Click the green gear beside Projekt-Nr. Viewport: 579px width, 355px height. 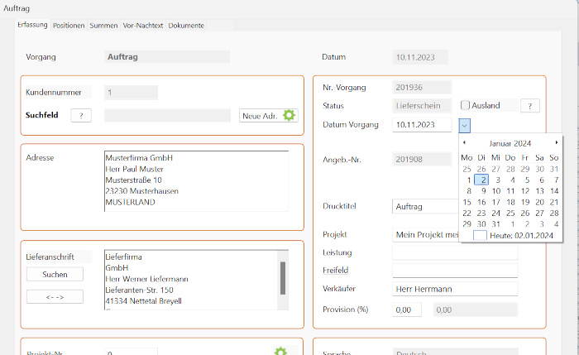280,351
